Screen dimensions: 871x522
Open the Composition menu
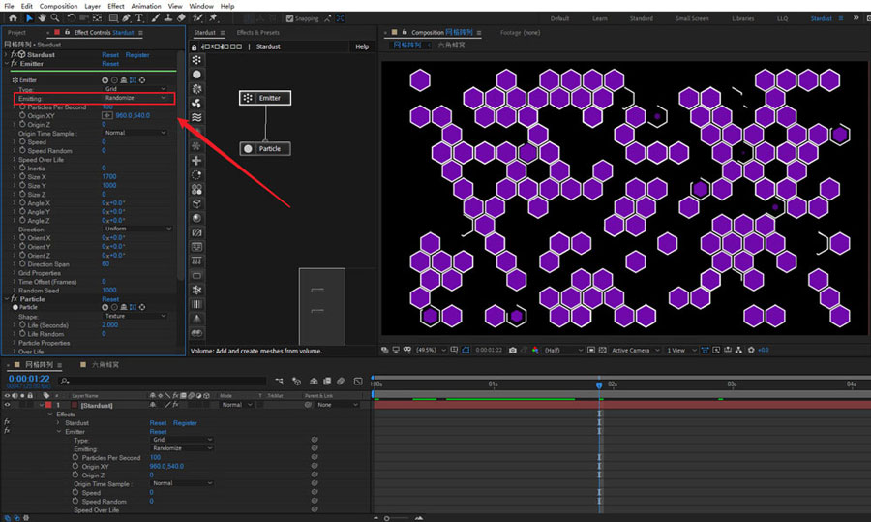coord(58,6)
